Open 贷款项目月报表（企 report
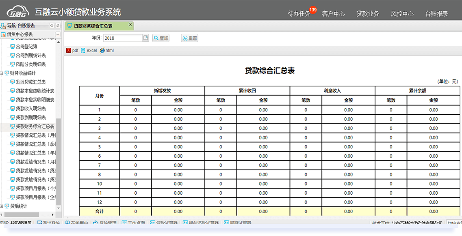 (35, 197)
